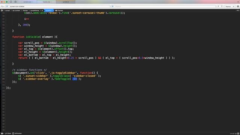This screenshot has height=135, width=240.
Task: Click the isVisible function name
Action: [x=33, y=37]
